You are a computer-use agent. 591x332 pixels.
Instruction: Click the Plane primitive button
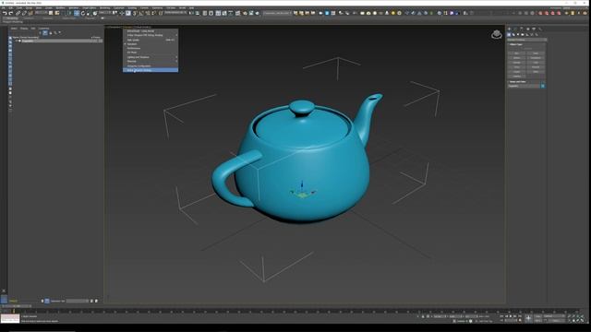[536, 72]
